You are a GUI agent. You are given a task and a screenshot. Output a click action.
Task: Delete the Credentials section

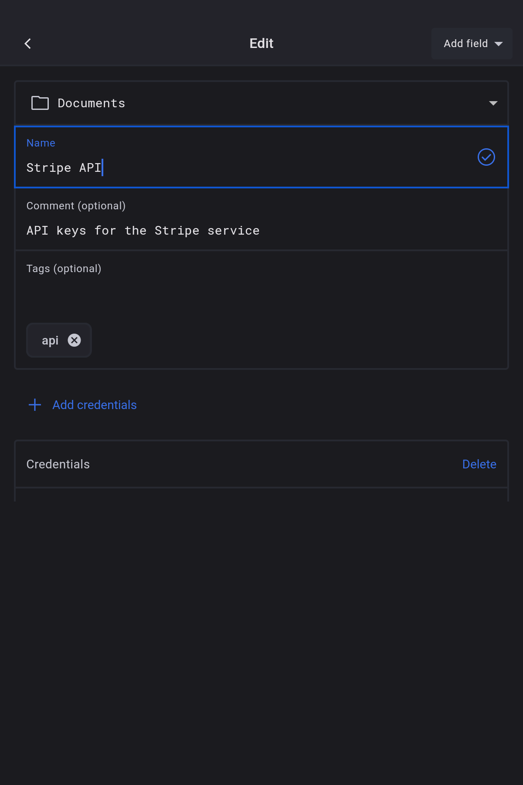(x=479, y=464)
